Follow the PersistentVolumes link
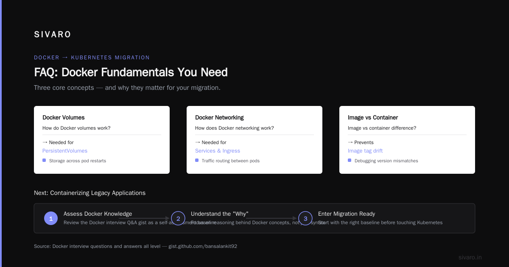509x267 pixels. 65,151
